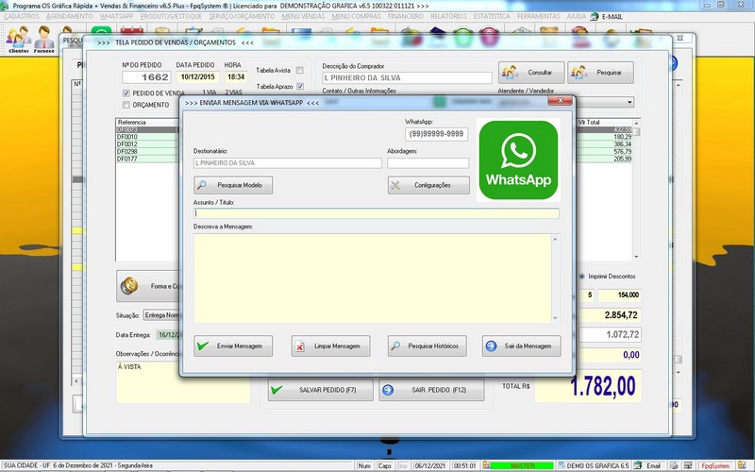
Task: Open the WHATSAPP menu
Action: click(116, 16)
